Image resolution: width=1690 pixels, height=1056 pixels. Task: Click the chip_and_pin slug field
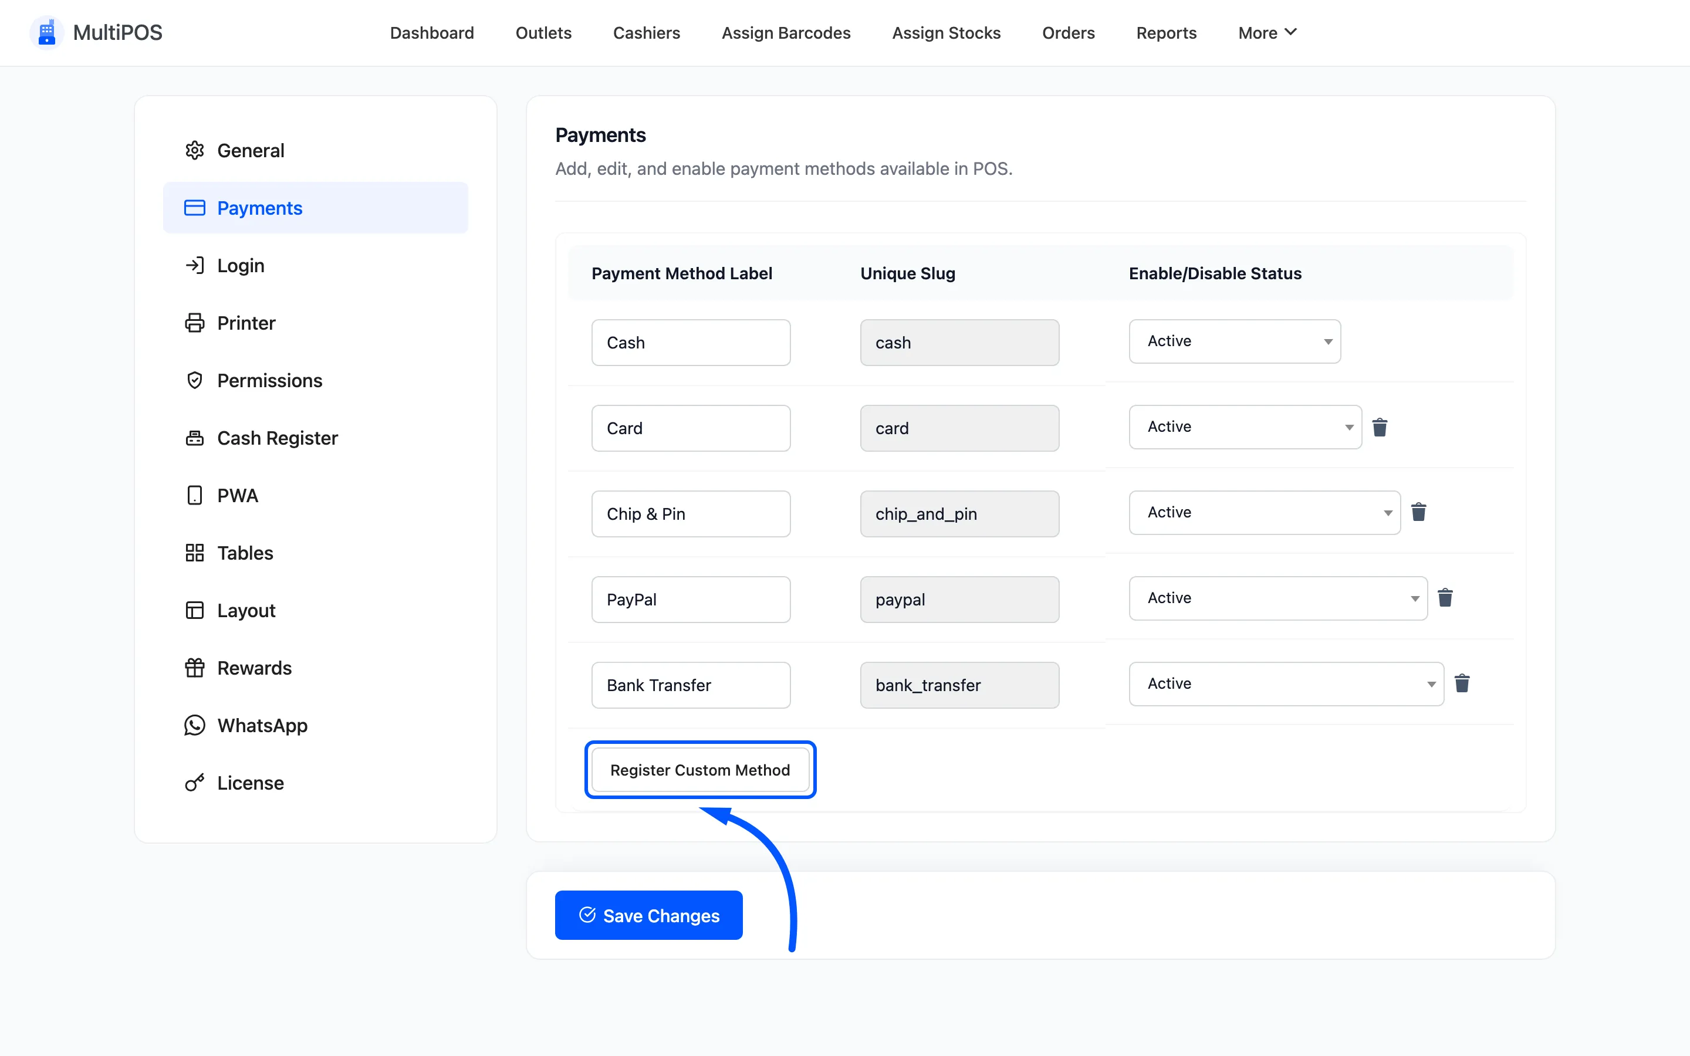[x=959, y=514]
